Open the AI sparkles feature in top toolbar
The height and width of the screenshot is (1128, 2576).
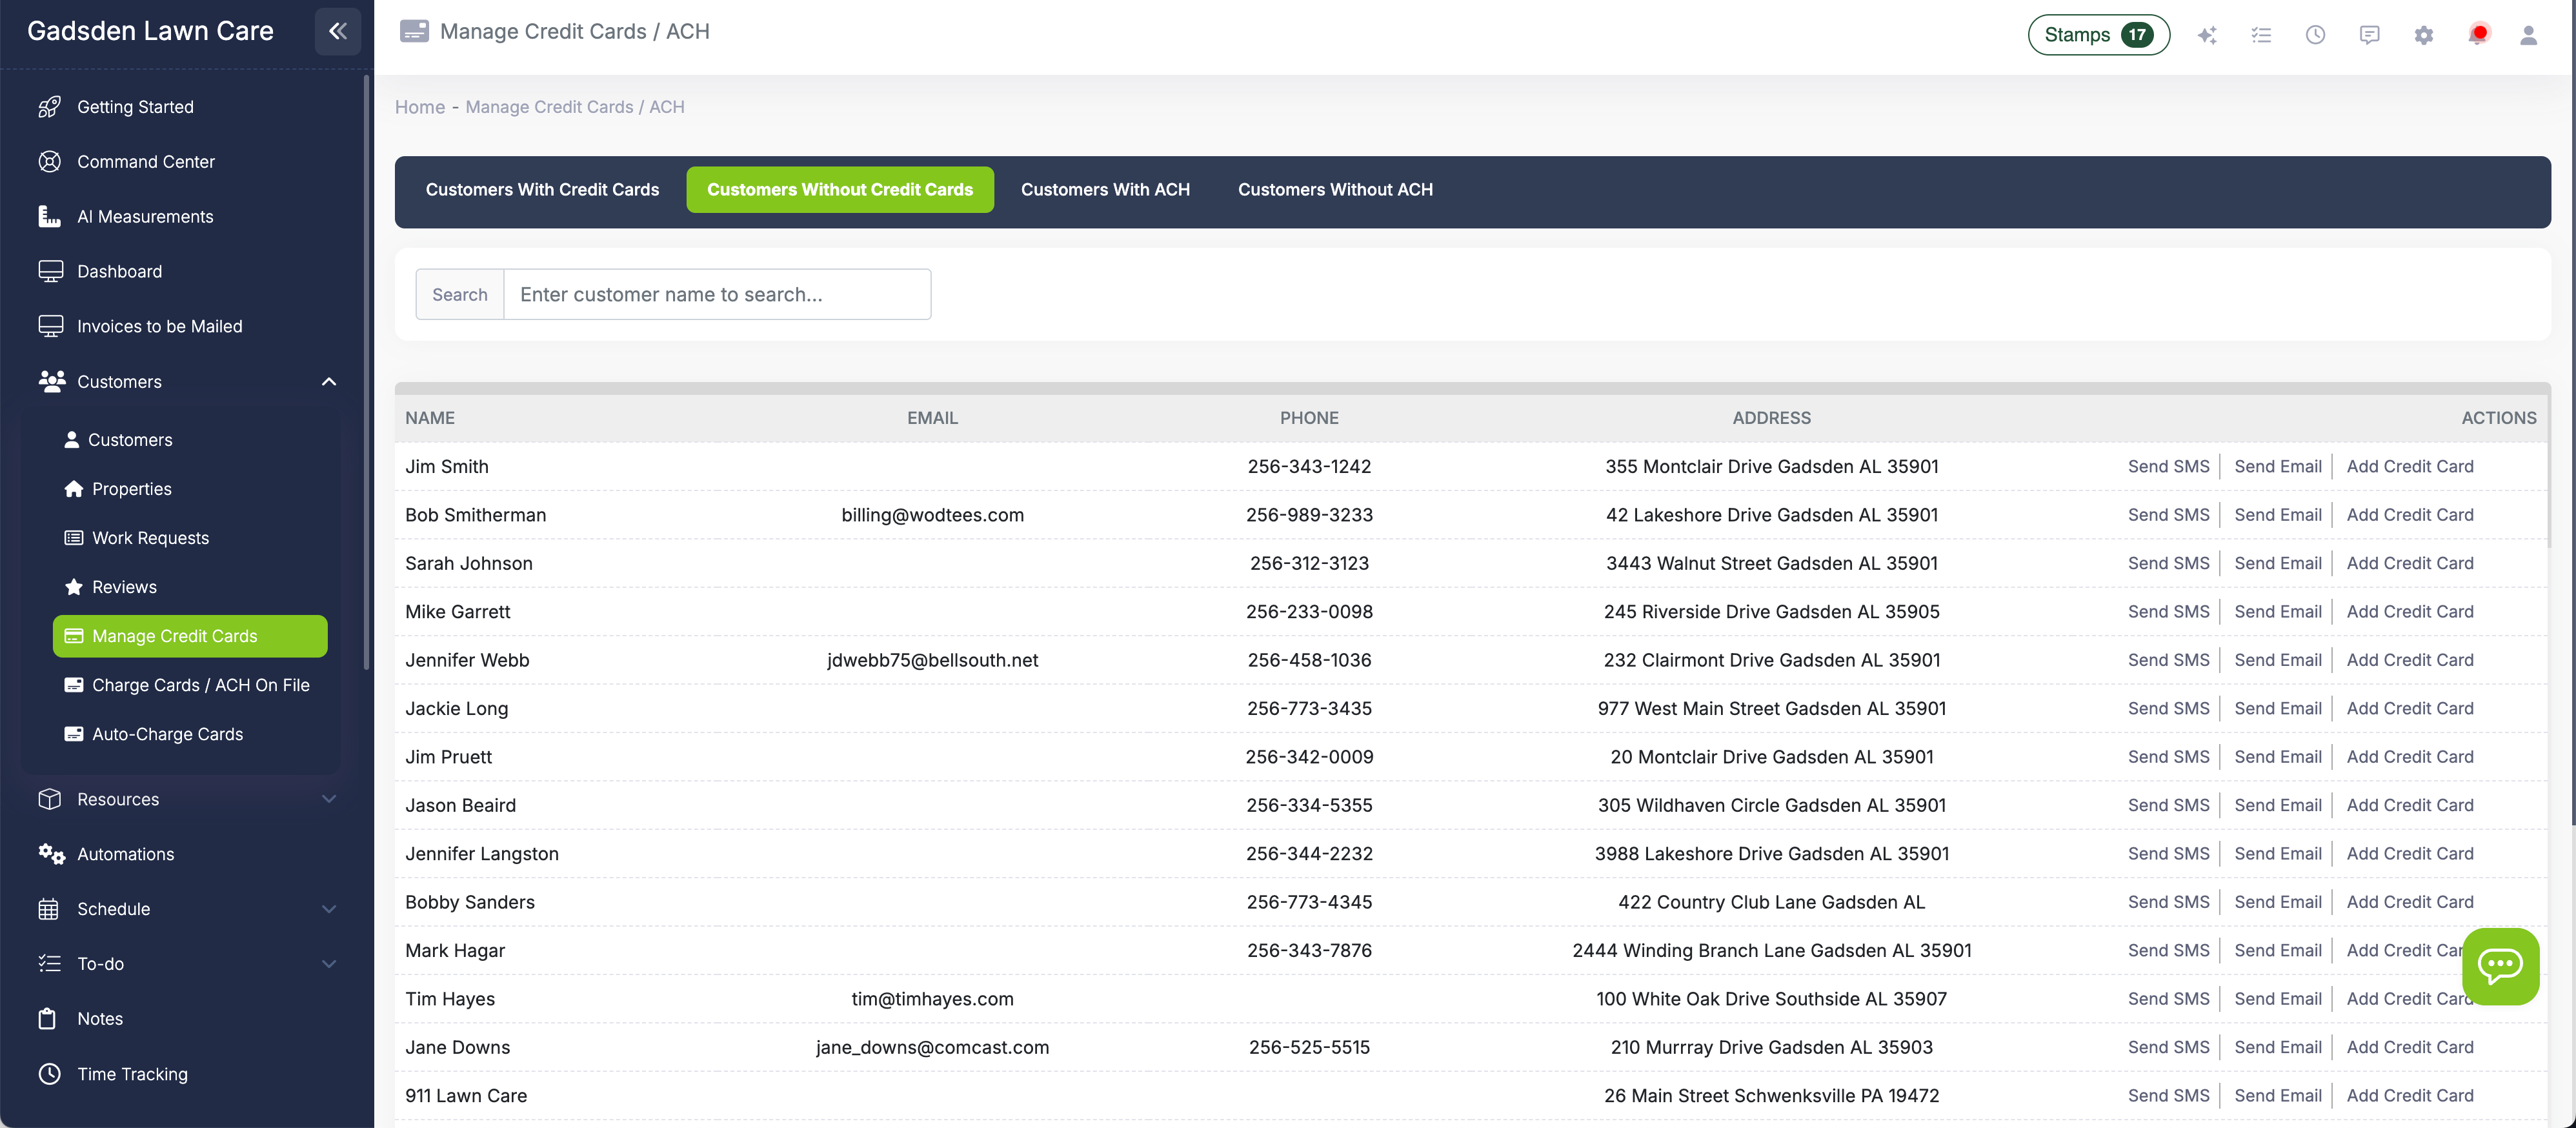coord(2207,34)
